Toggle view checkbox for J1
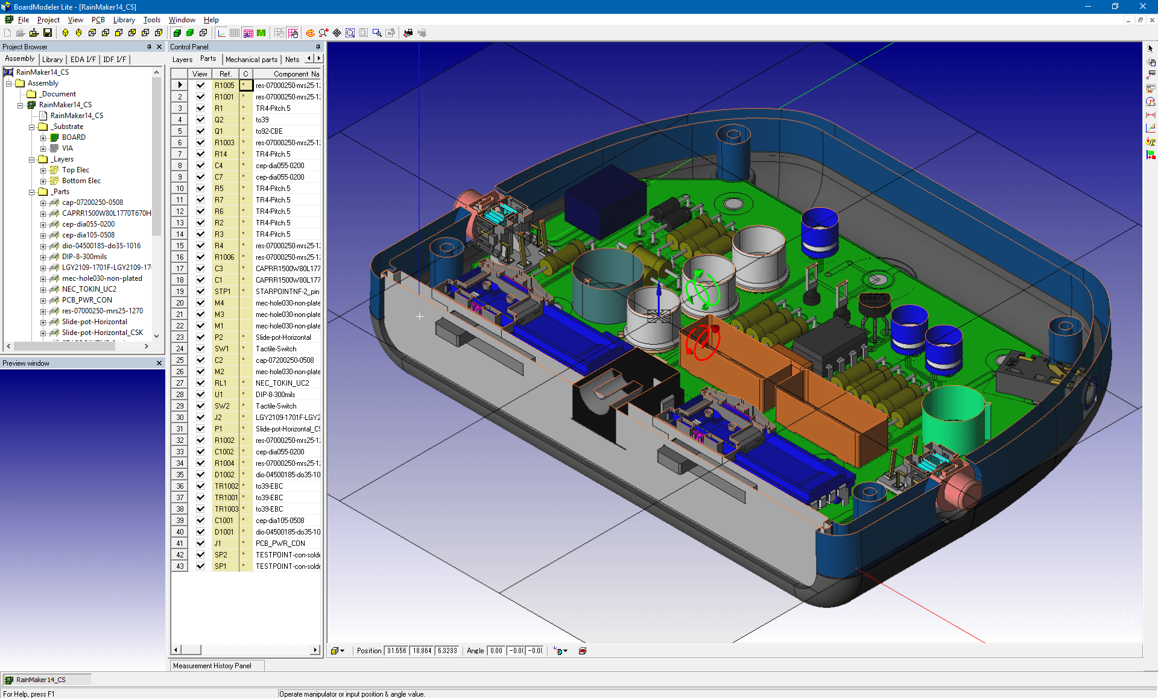Screen dimensions: 1158x699 tap(200, 544)
